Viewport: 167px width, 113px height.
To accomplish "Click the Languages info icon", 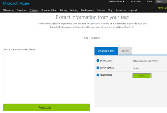I will click(x=98, y=61).
